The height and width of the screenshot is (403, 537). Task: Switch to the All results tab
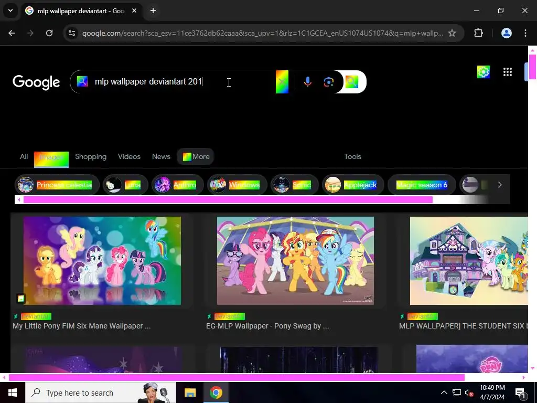tap(24, 156)
